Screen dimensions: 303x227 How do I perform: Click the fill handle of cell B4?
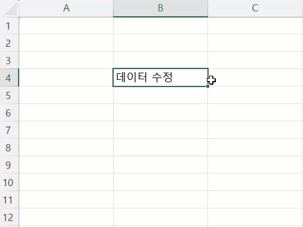click(x=207, y=86)
